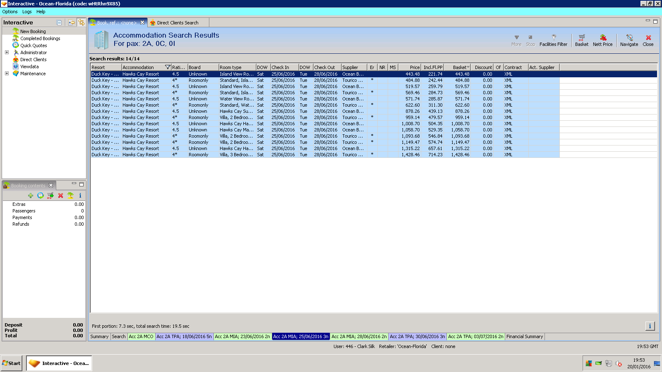Open the Logs menu
This screenshot has width=662, height=372.
[27, 12]
